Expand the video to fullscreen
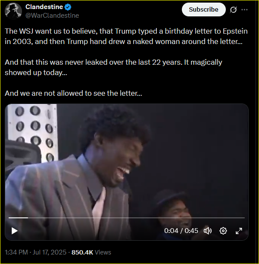The height and width of the screenshot is (264, 259). [239, 231]
